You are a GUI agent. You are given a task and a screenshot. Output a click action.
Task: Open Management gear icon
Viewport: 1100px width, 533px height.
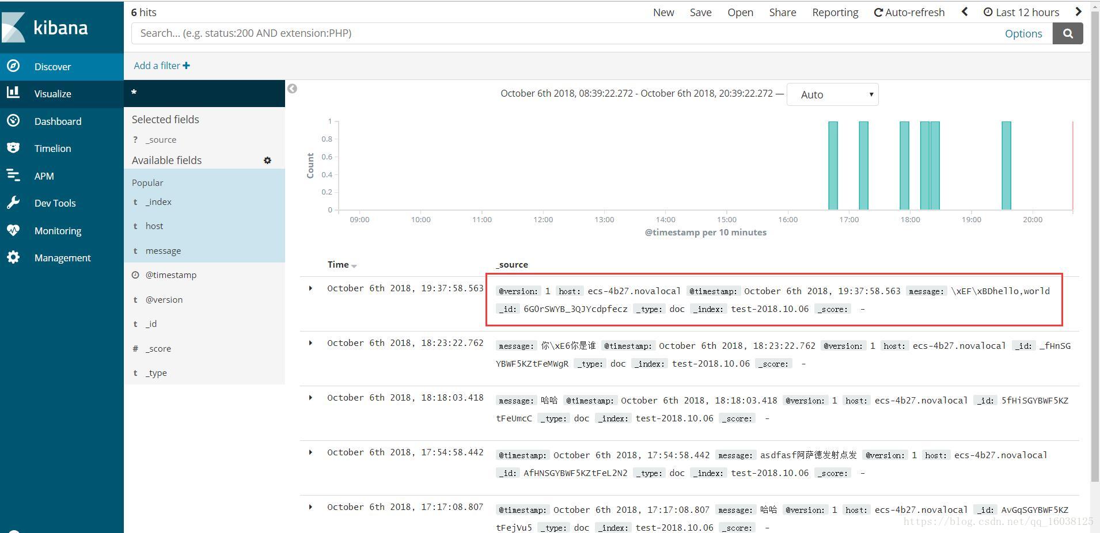(13, 257)
